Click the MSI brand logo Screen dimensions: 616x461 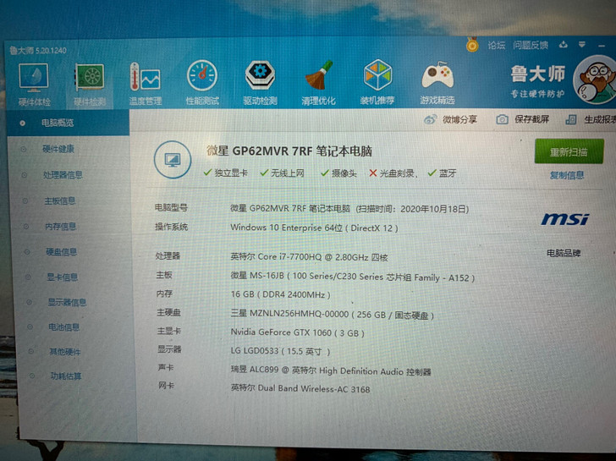[x=565, y=219]
